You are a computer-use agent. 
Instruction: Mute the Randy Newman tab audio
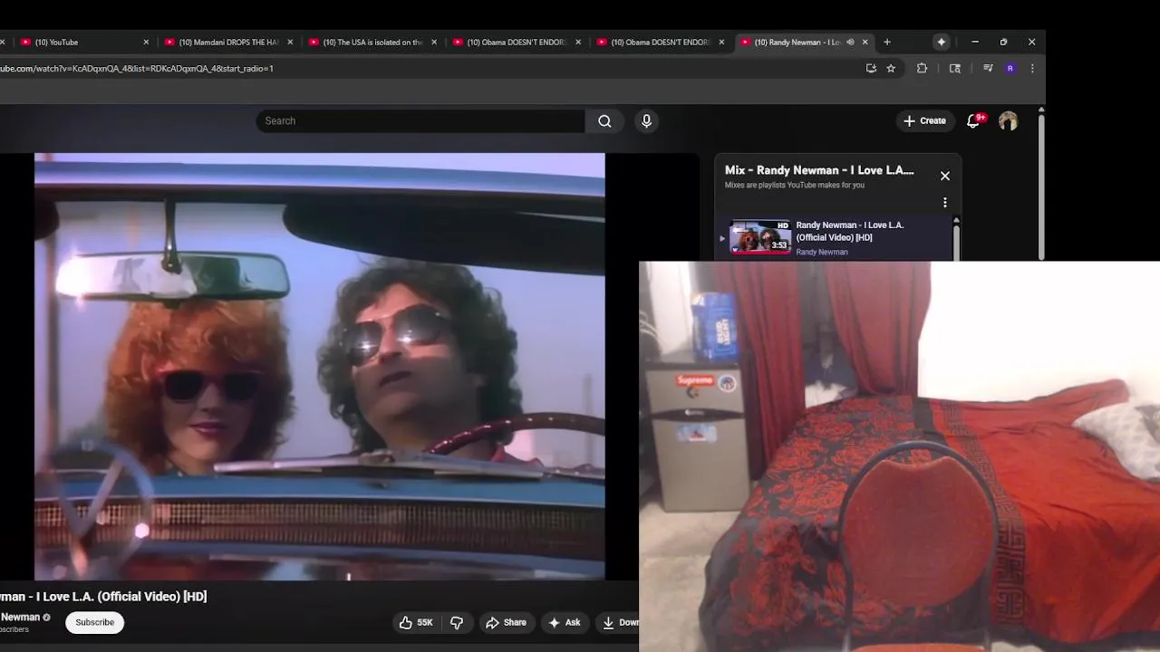point(850,42)
